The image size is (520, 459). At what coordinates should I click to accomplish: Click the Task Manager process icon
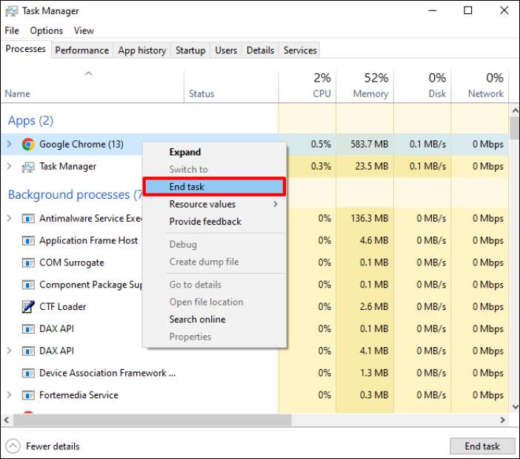point(28,167)
